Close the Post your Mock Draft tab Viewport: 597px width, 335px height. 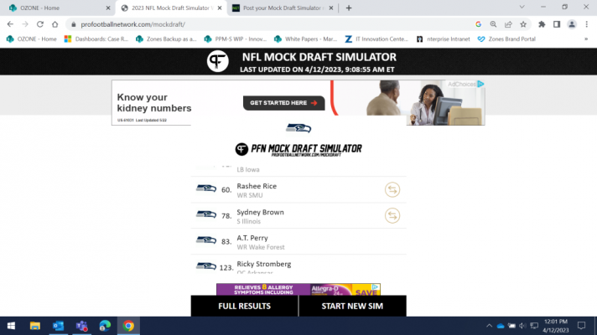pos(331,8)
